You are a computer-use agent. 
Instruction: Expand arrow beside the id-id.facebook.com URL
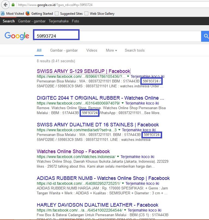pos(123,183)
